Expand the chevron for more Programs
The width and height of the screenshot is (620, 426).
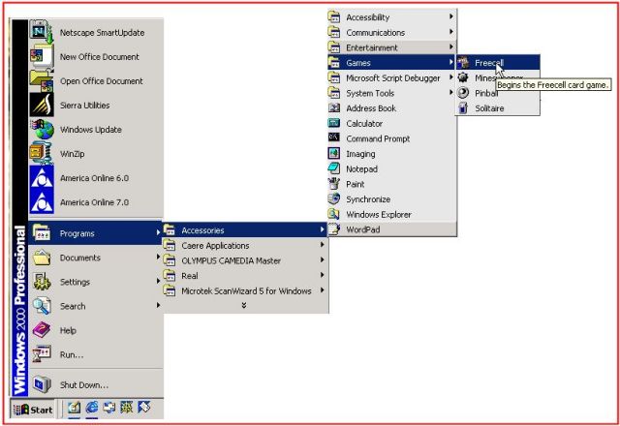[244, 305]
